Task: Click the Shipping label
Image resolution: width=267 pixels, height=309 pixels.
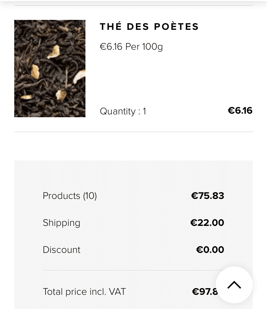Action: [62, 223]
